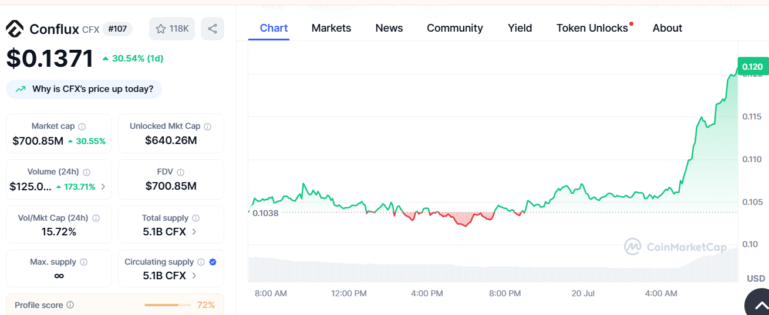Open Market cap info icon
The image size is (769, 315).
82,126
